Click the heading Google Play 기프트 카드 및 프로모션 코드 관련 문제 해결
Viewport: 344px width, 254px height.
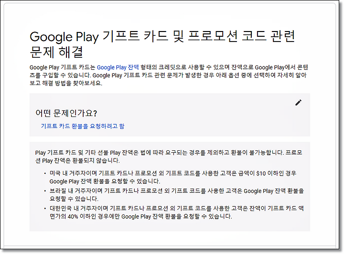162,44
